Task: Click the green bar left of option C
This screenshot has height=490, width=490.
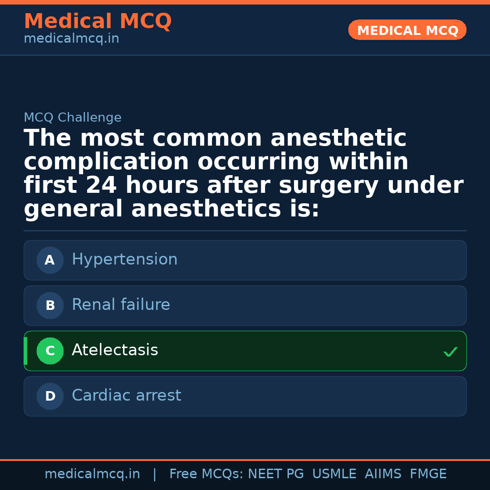Action: tap(25, 351)
